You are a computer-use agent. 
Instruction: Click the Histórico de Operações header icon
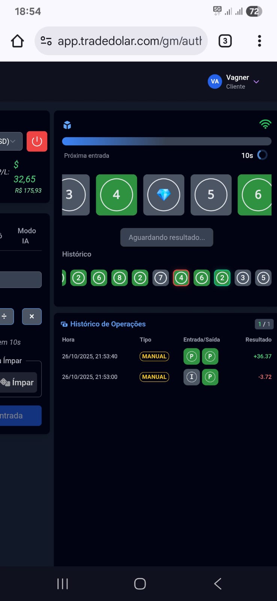(x=64, y=324)
